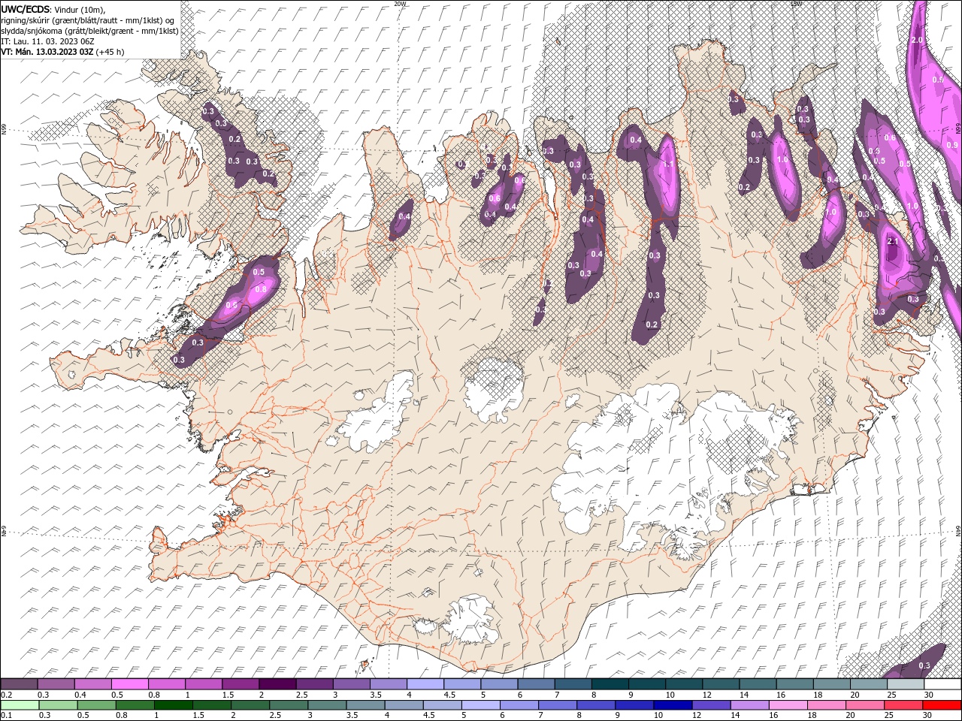
Task: Click the rain legend swatch between 5 and 6
Action: coord(481,704)
